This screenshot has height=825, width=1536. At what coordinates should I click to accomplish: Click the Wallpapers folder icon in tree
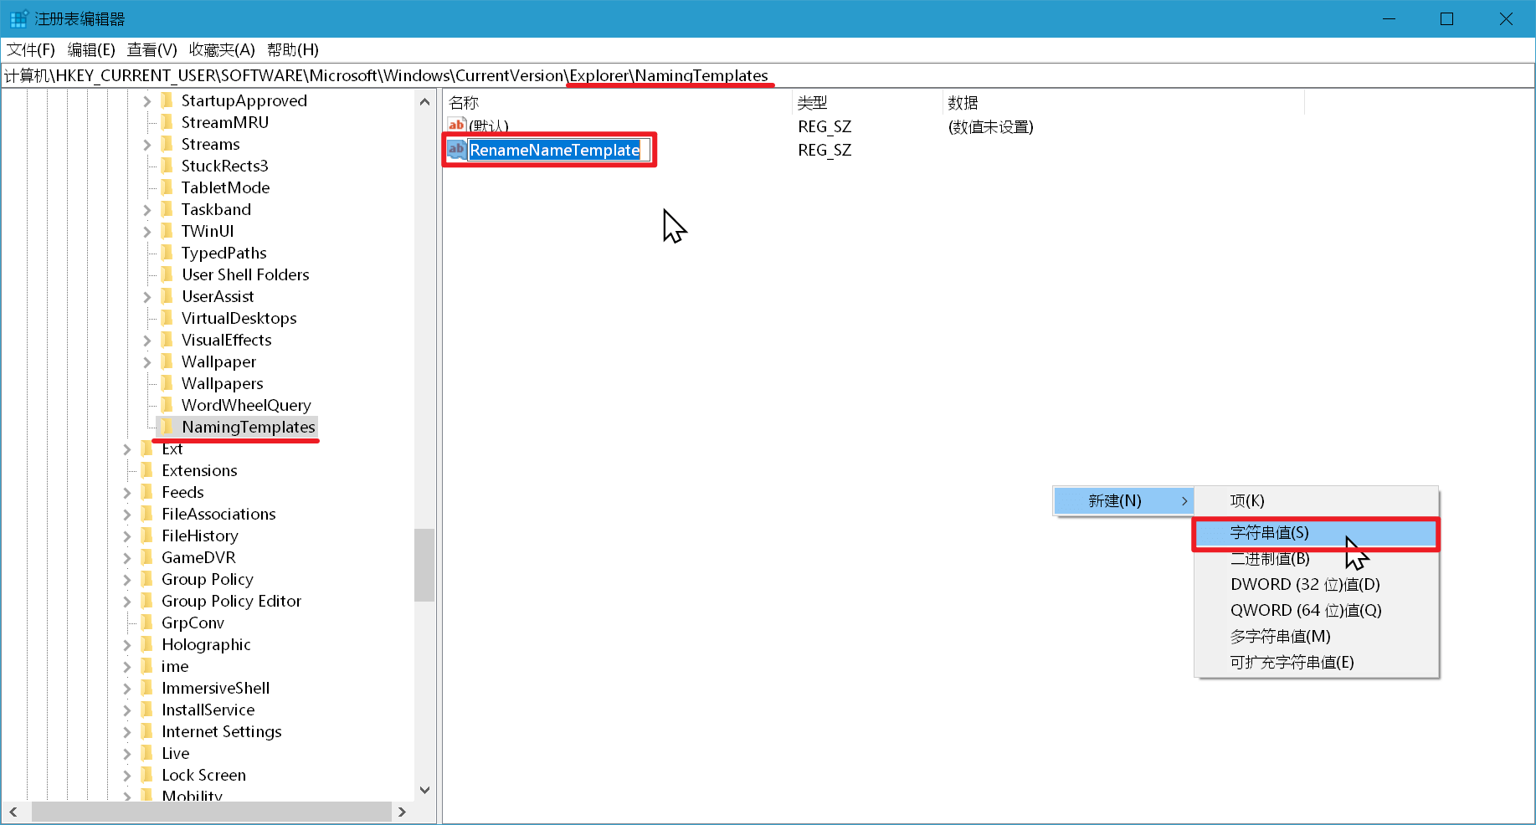click(x=167, y=383)
